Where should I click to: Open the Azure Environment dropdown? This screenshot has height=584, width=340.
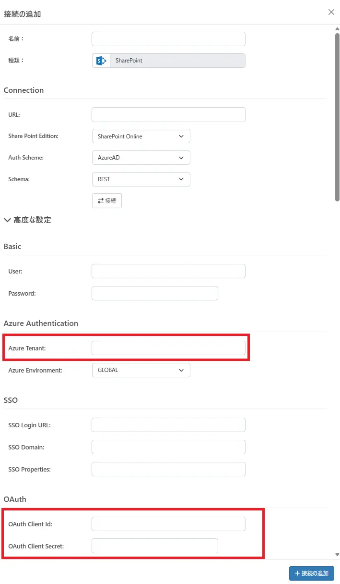[141, 370]
